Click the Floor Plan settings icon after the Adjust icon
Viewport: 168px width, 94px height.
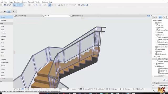84,5
